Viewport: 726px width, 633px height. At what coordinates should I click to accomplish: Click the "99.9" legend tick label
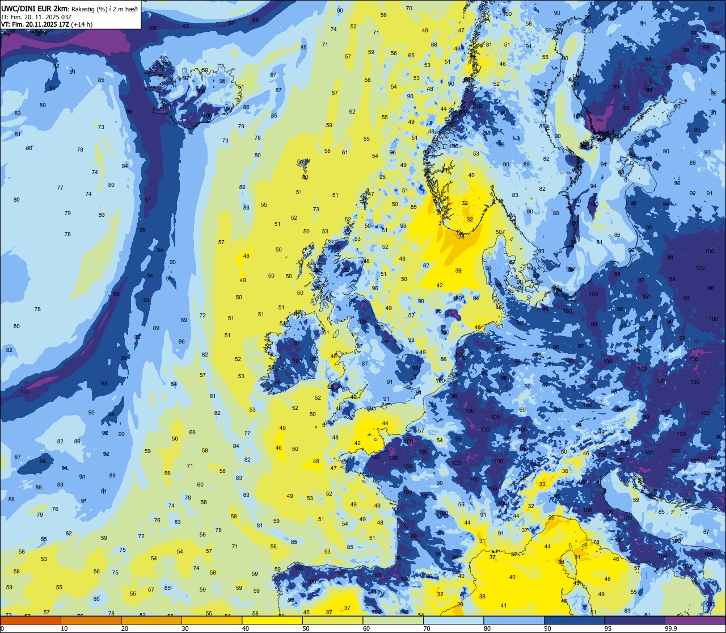coord(672,628)
